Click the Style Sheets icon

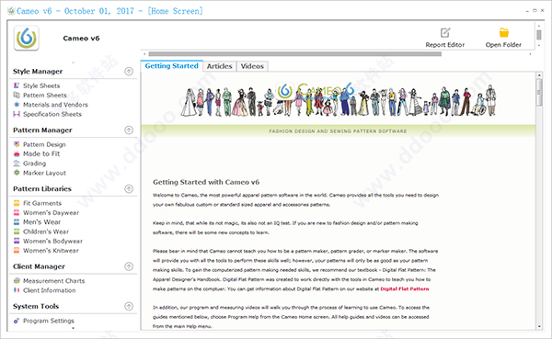coord(17,85)
